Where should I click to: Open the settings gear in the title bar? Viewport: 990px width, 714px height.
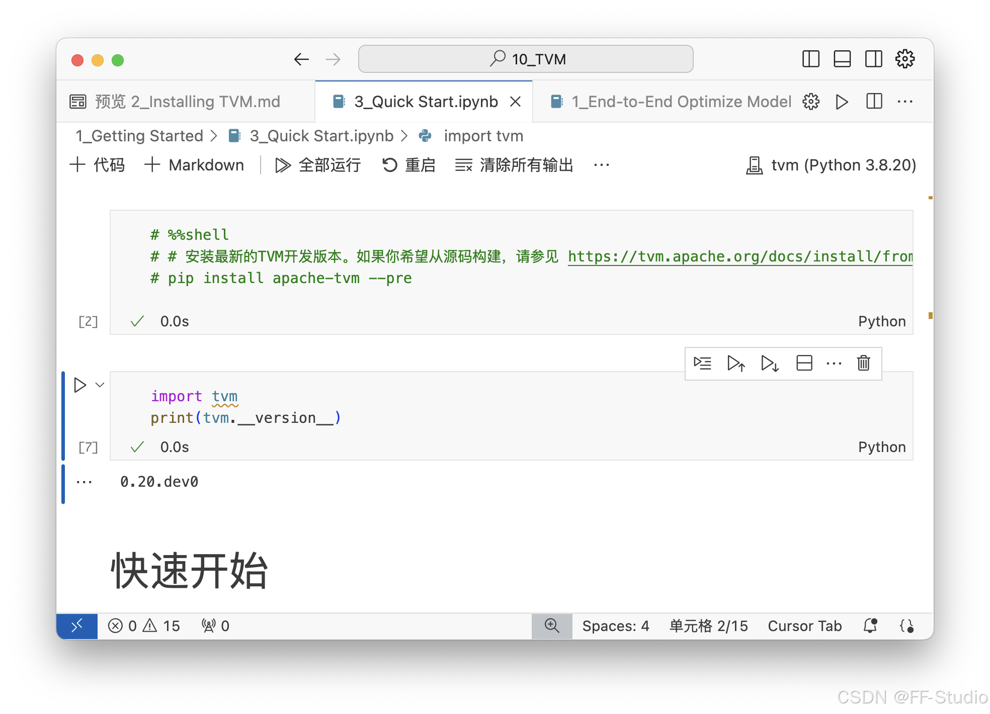(905, 59)
